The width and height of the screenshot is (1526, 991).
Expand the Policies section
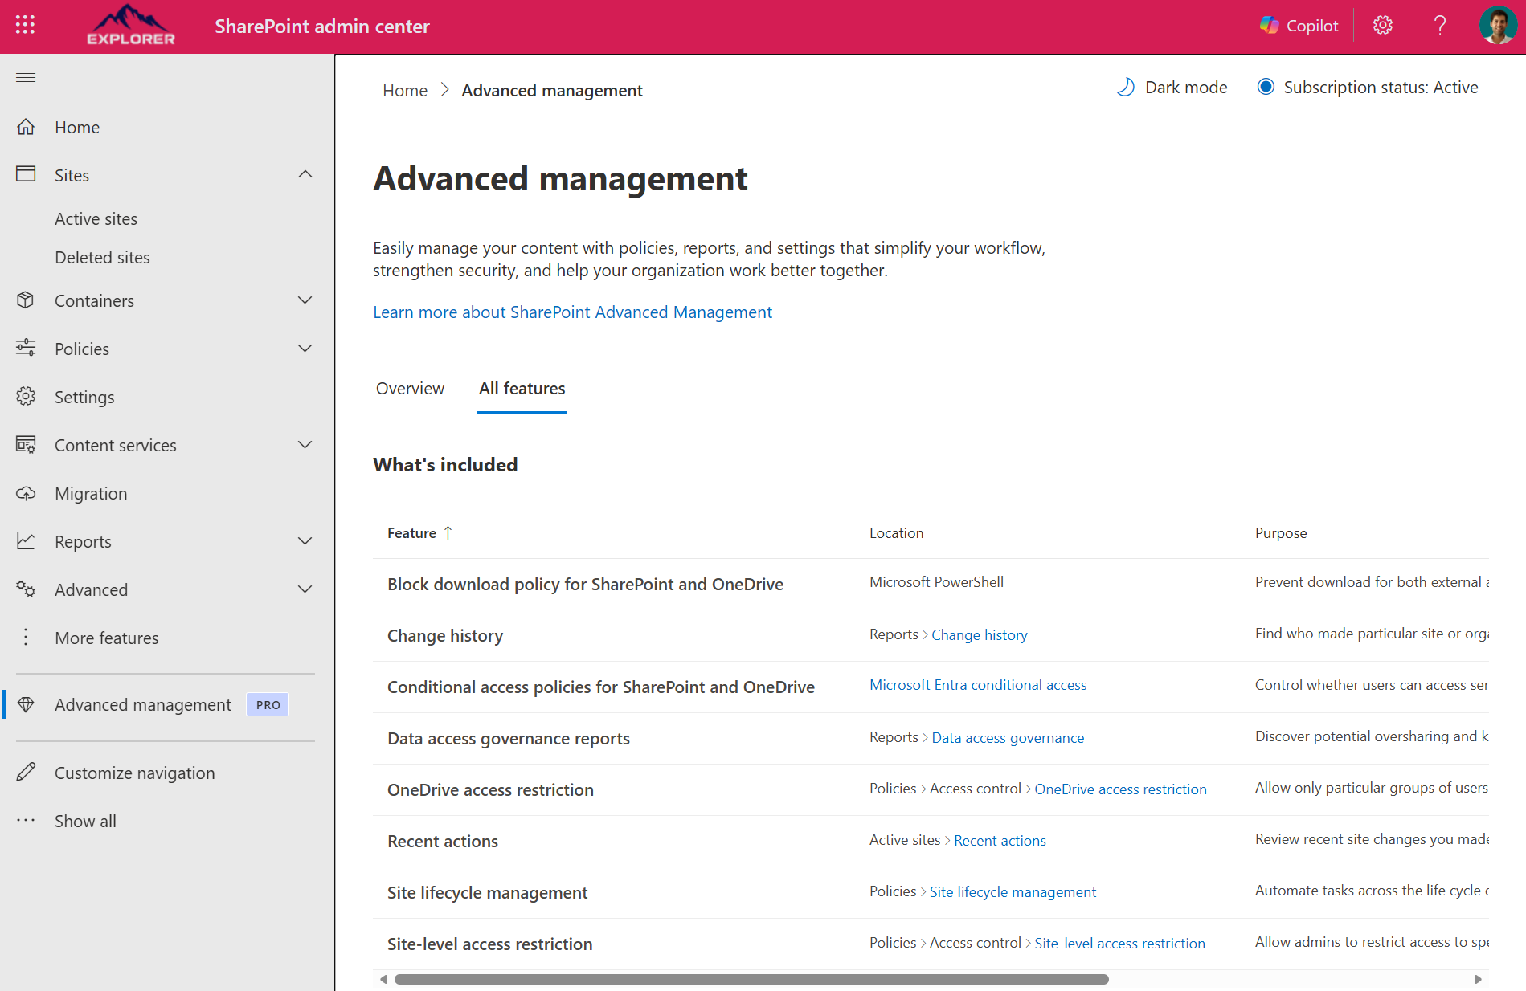pos(305,349)
